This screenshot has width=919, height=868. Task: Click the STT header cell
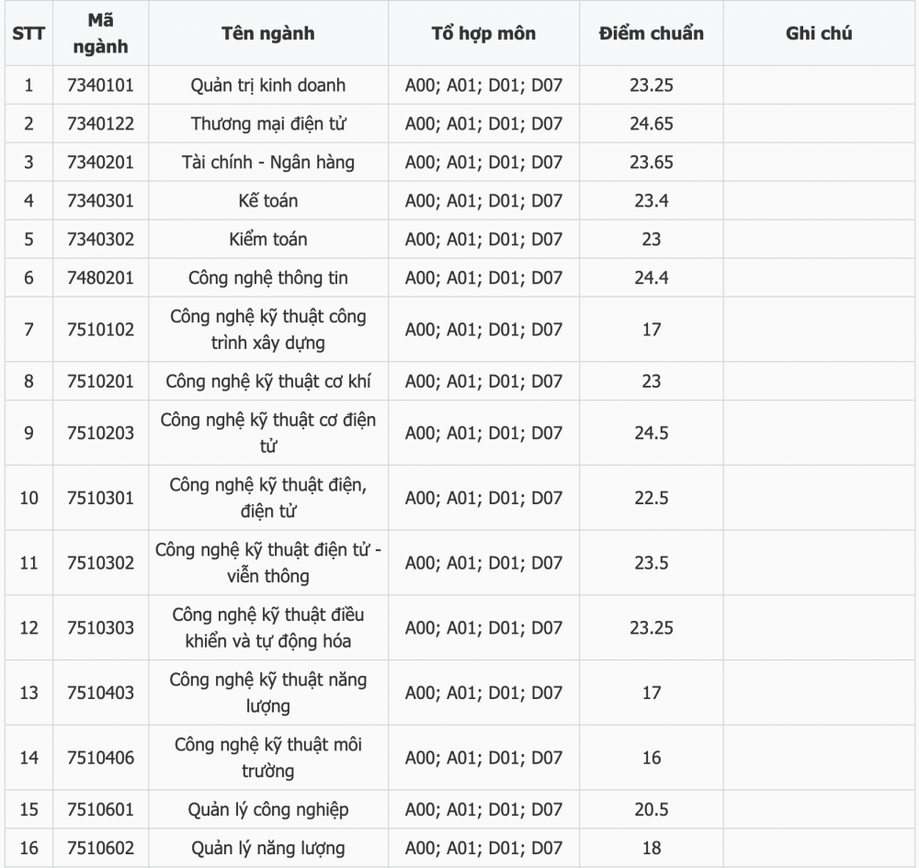28,33
